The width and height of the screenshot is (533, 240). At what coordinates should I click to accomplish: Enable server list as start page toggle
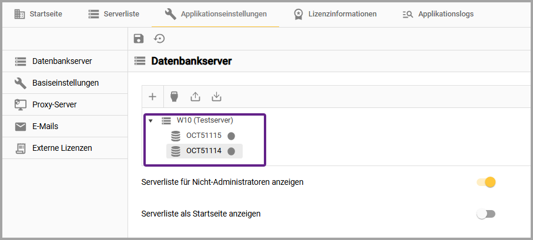[486, 214]
